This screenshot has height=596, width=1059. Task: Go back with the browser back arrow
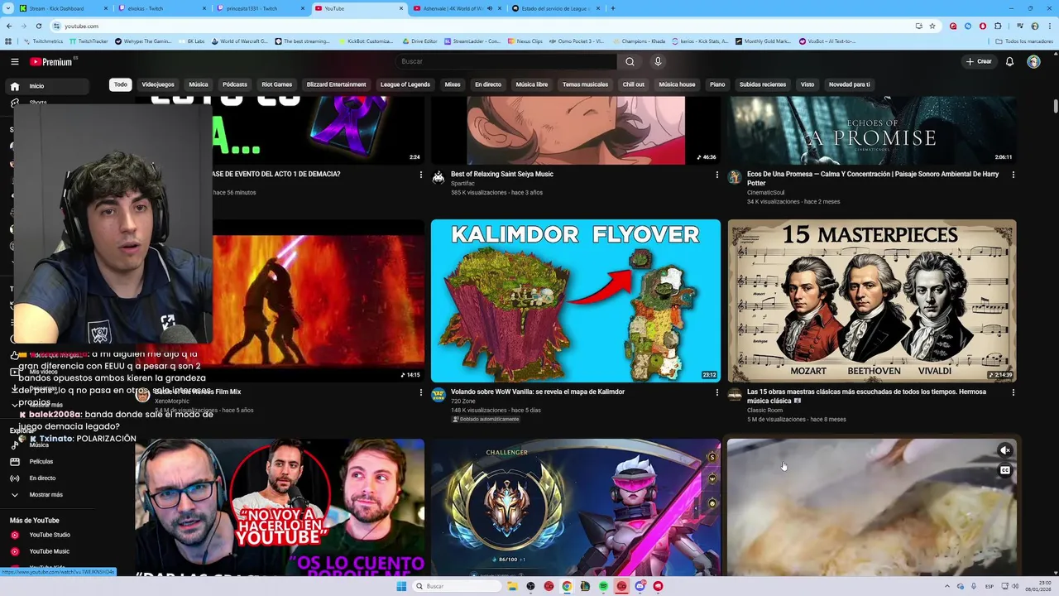pyautogui.click(x=10, y=26)
